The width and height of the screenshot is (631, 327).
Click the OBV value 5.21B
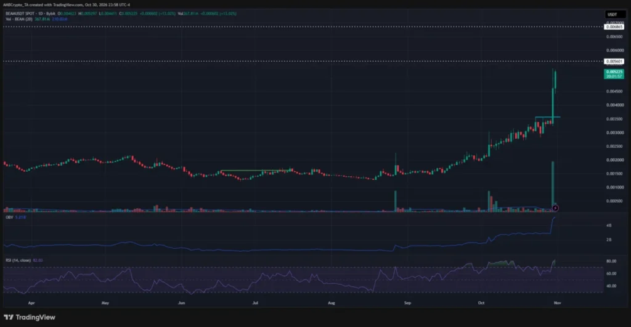(20, 217)
